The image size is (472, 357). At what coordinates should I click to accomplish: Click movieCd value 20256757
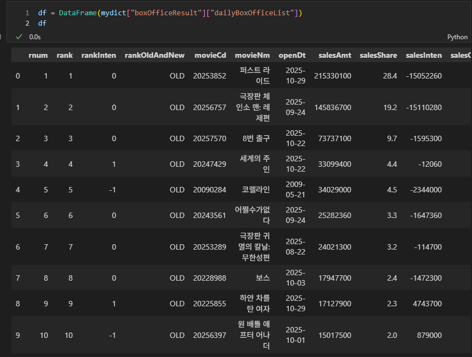[209, 107]
